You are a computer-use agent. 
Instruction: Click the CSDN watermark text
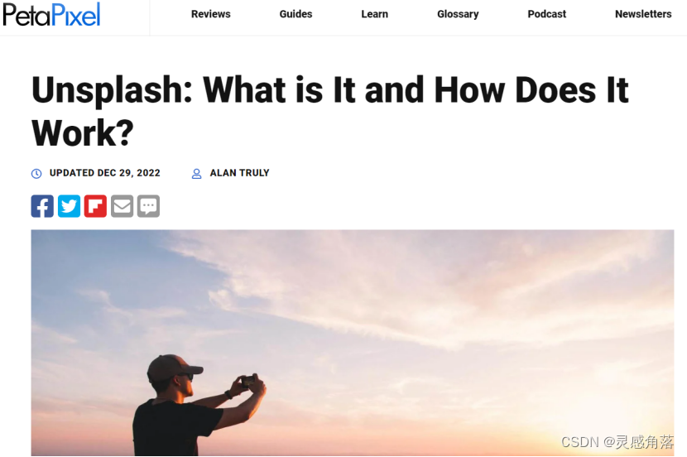pos(617,442)
